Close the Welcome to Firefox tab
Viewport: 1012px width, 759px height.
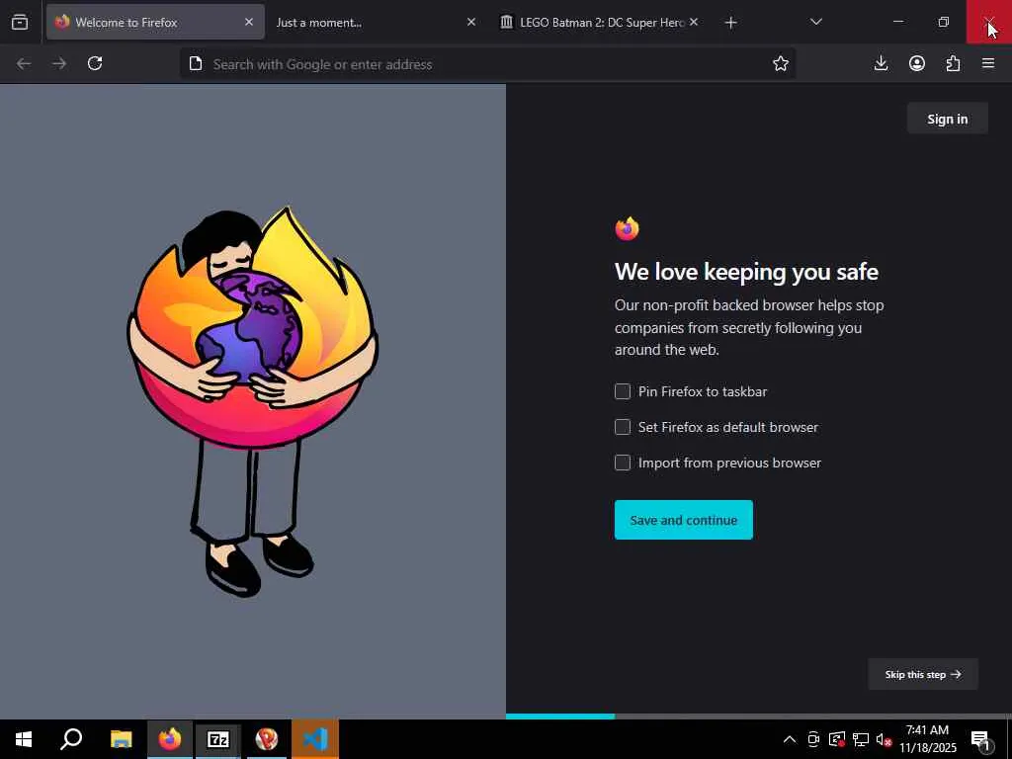[249, 22]
